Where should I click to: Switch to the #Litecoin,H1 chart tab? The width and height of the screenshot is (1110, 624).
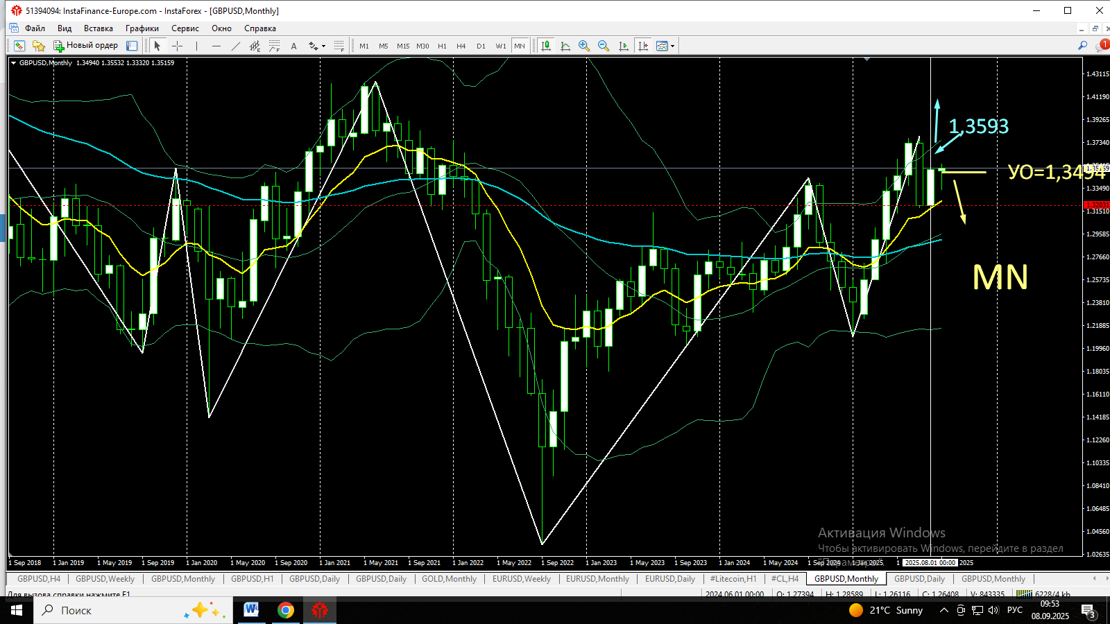click(733, 579)
